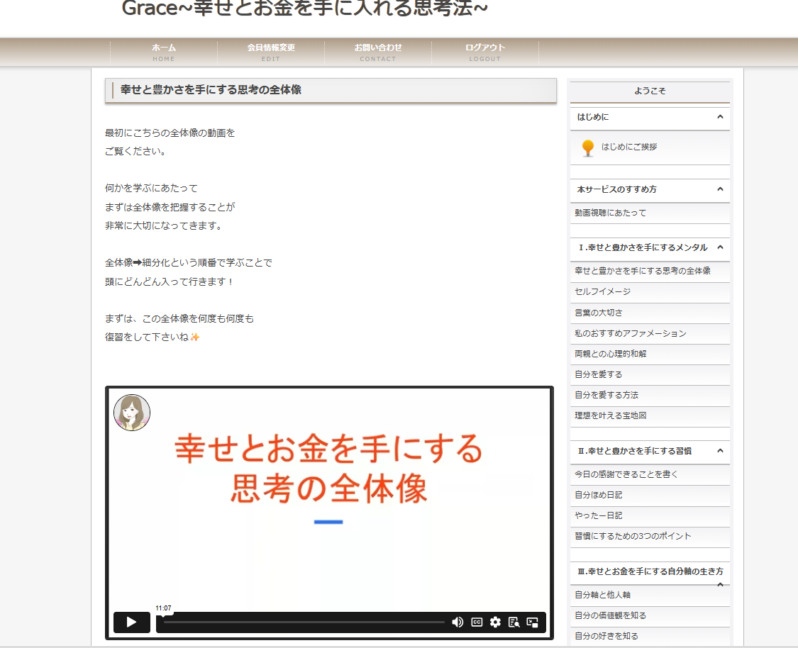Open video transcript search icon
798x648 pixels.
(x=514, y=622)
